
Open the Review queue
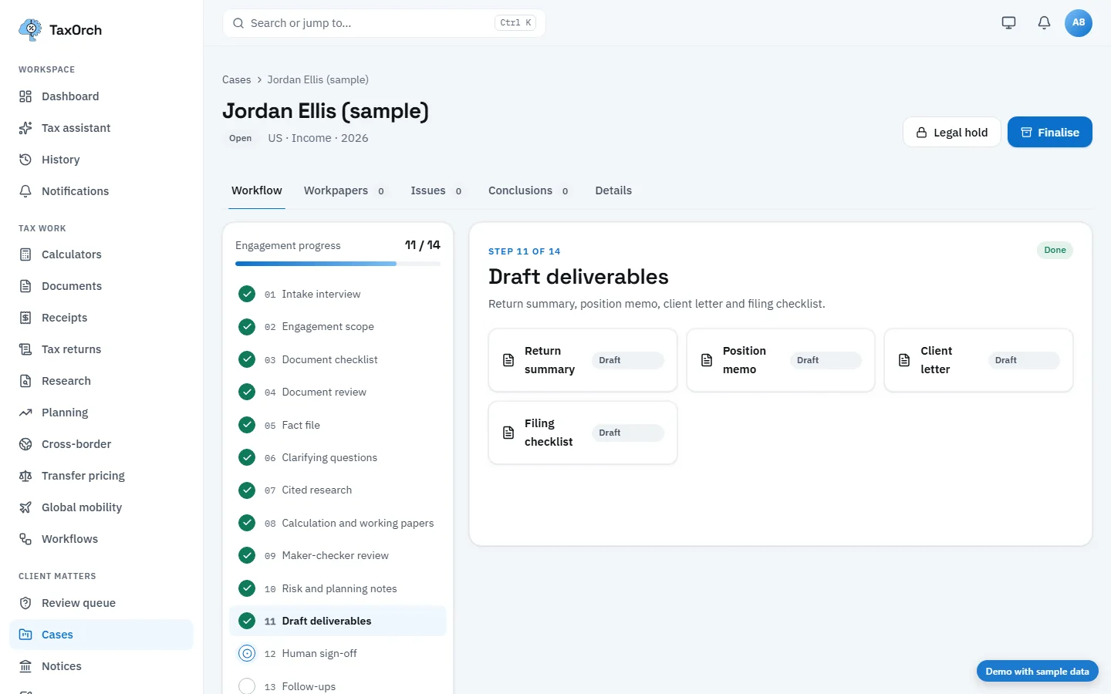[x=101, y=603]
